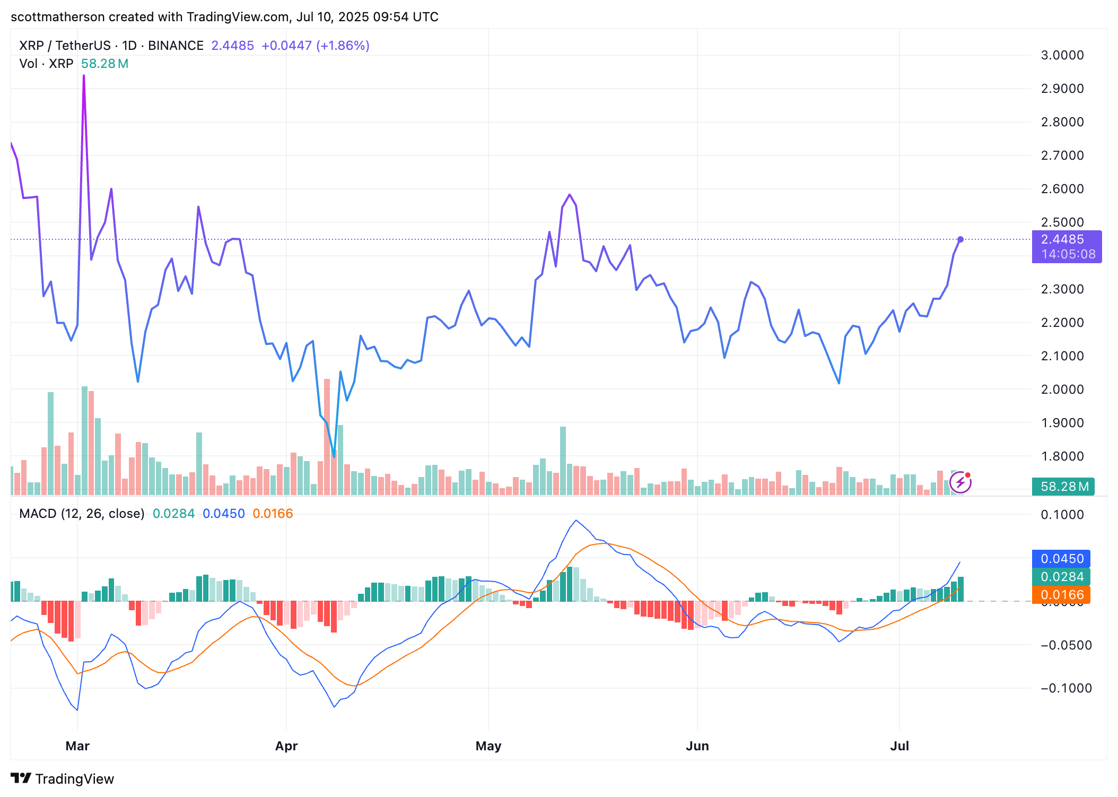Click the 3.0000 price scale label
This screenshot has width=1118, height=797.
point(1062,55)
